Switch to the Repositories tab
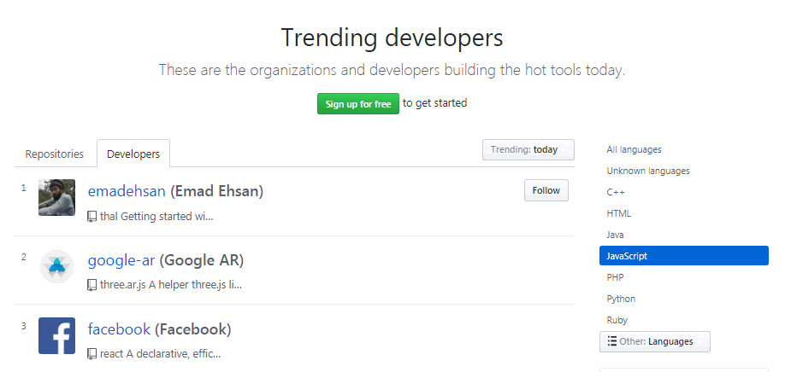Image resolution: width=785 pixels, height=372 pixels. (55, 154)
